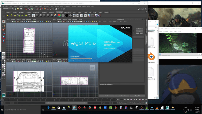
Task: Open No Character Set dropdown
Action: (138, 103)
